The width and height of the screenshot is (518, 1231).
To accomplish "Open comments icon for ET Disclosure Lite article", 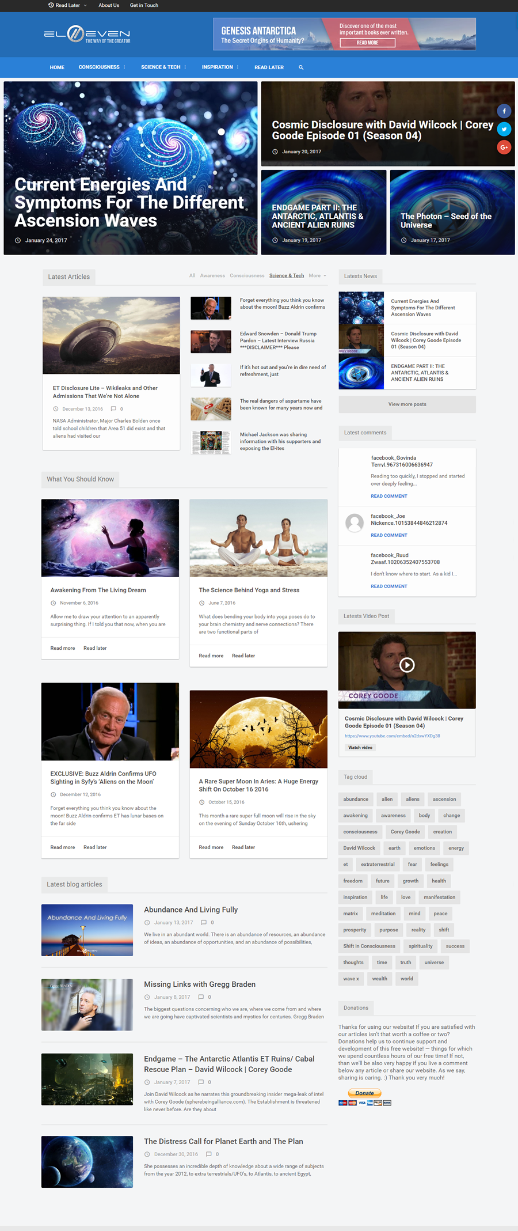I will click(113, 409).
